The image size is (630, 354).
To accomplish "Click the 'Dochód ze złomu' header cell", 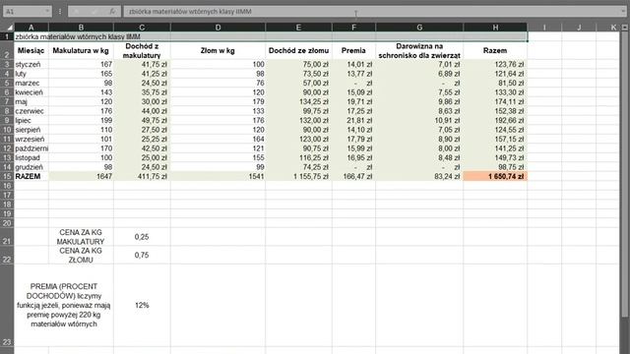I will coord(298,50).
